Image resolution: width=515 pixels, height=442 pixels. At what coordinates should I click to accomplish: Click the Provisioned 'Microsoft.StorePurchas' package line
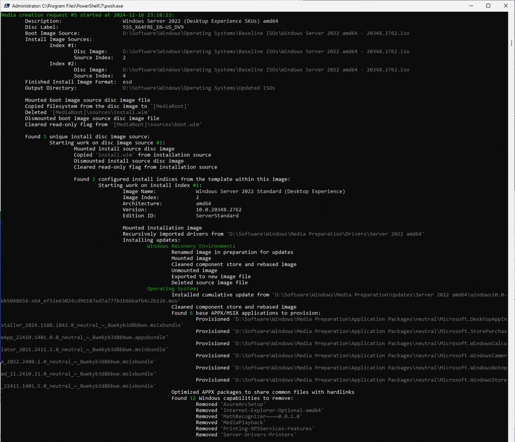[x=351, y=331]
